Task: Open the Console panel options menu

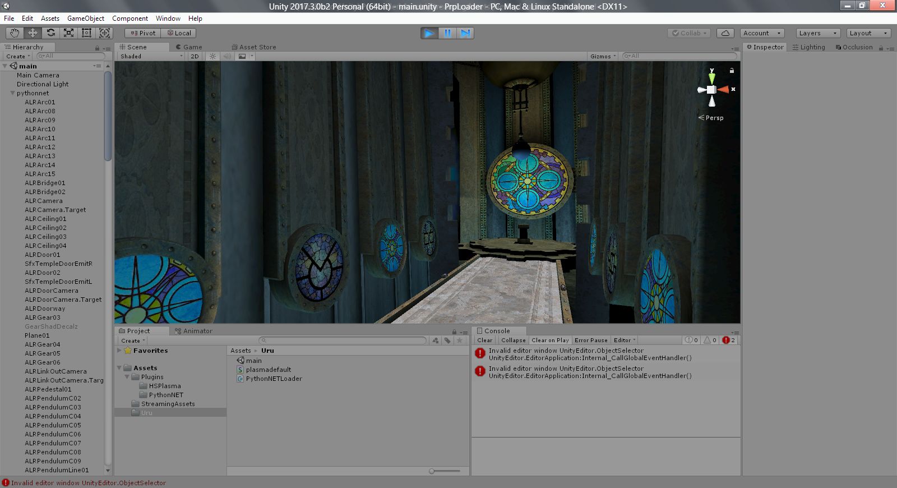Action: coord(735,332)
